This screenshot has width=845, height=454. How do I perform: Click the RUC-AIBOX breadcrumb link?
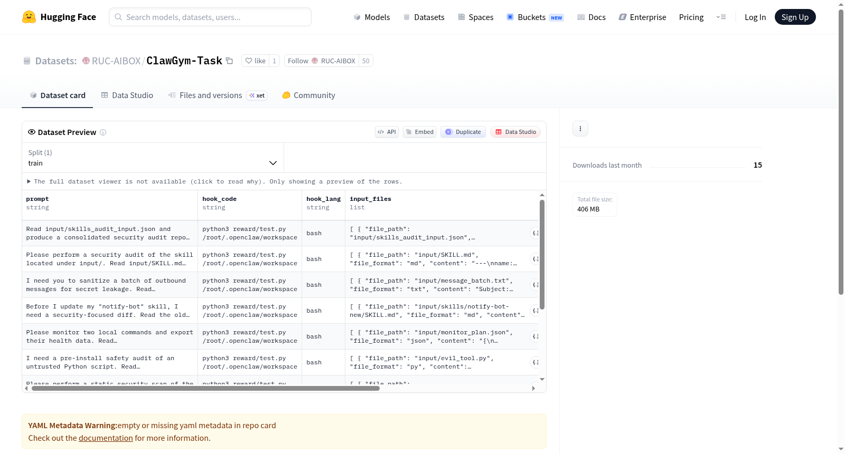pyautogui.click(x=116, y=61)
